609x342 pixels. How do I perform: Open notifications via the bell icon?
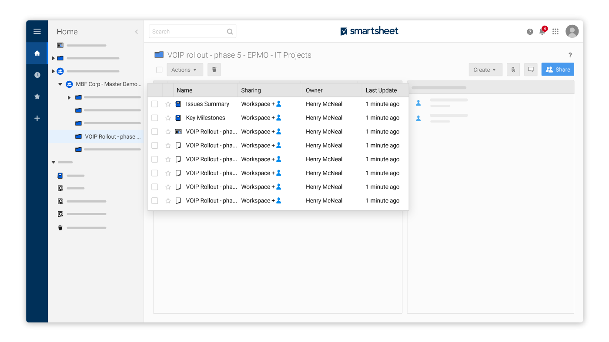click(542, 31)
